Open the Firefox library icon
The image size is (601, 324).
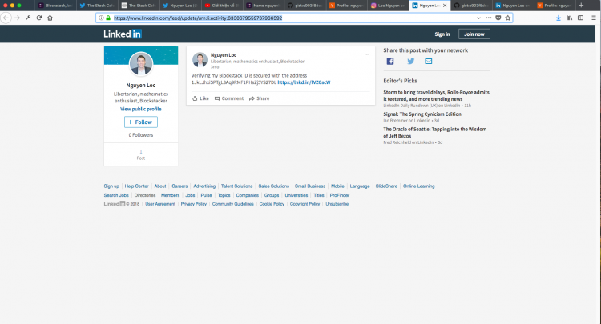click(x=570, y=18)
